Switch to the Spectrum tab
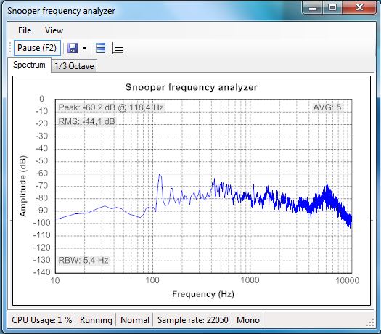 [x=29, y=65]
